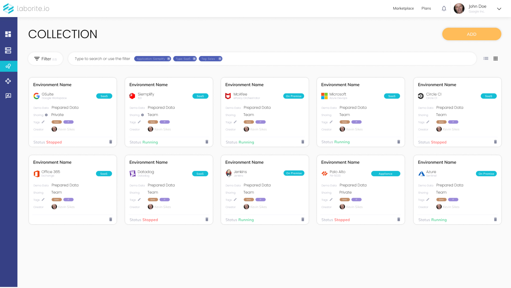
Task: Open the feedback chat sidebar icon
Action: point(8,96)
